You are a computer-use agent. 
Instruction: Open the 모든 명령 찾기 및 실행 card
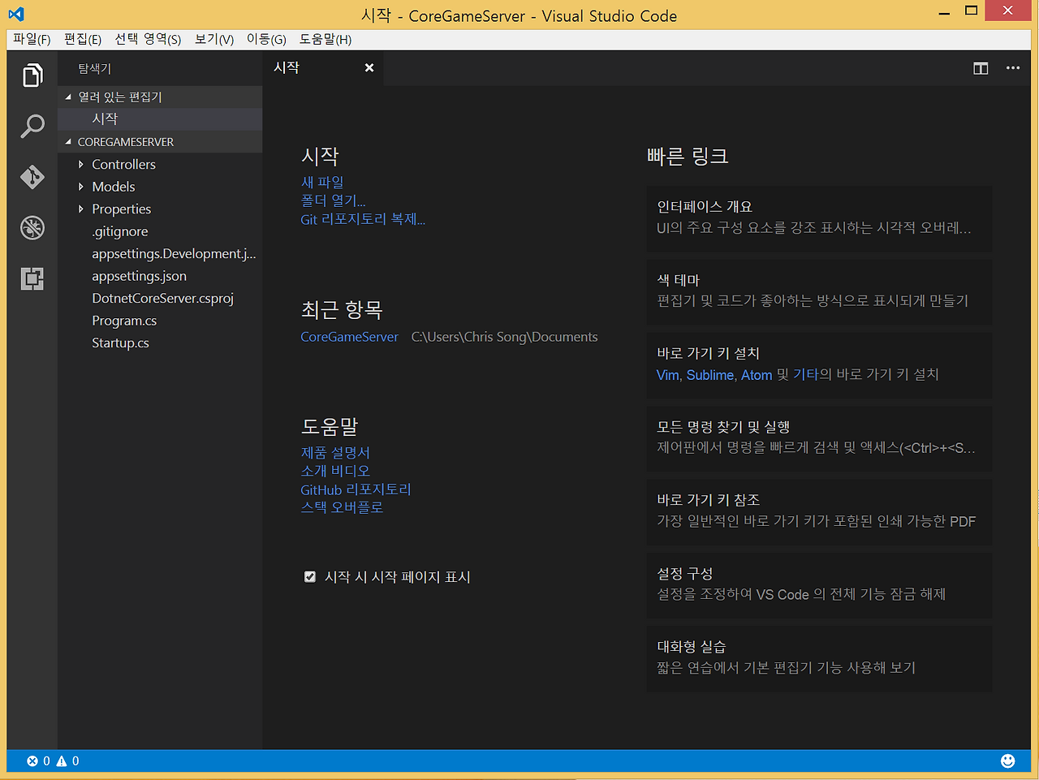point(819,438)
